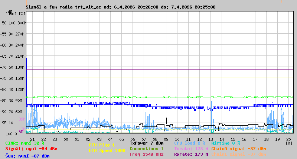Click the CPU load 2 % legend

[190, 143]
